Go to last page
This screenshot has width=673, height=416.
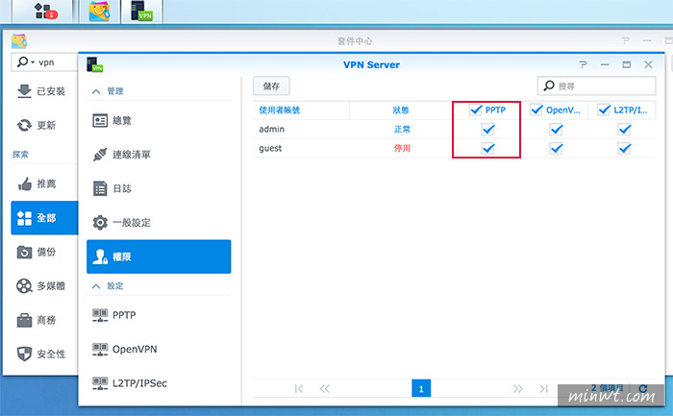[544, 389]
